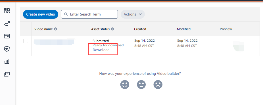The width and height of the screenshot is (263, 105).
Task: Expand the Actions dropdown
Action: click(x=133, y=14)
